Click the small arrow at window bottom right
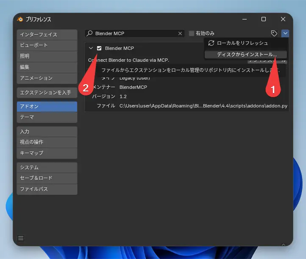The image size is (306, 259). coord(284,244)
